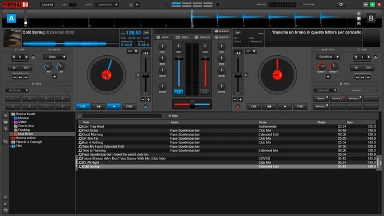The width and height of the screenshot is (384, 216).
Task: Set loop IN point on deck B
Action: [x=356, y=68]
